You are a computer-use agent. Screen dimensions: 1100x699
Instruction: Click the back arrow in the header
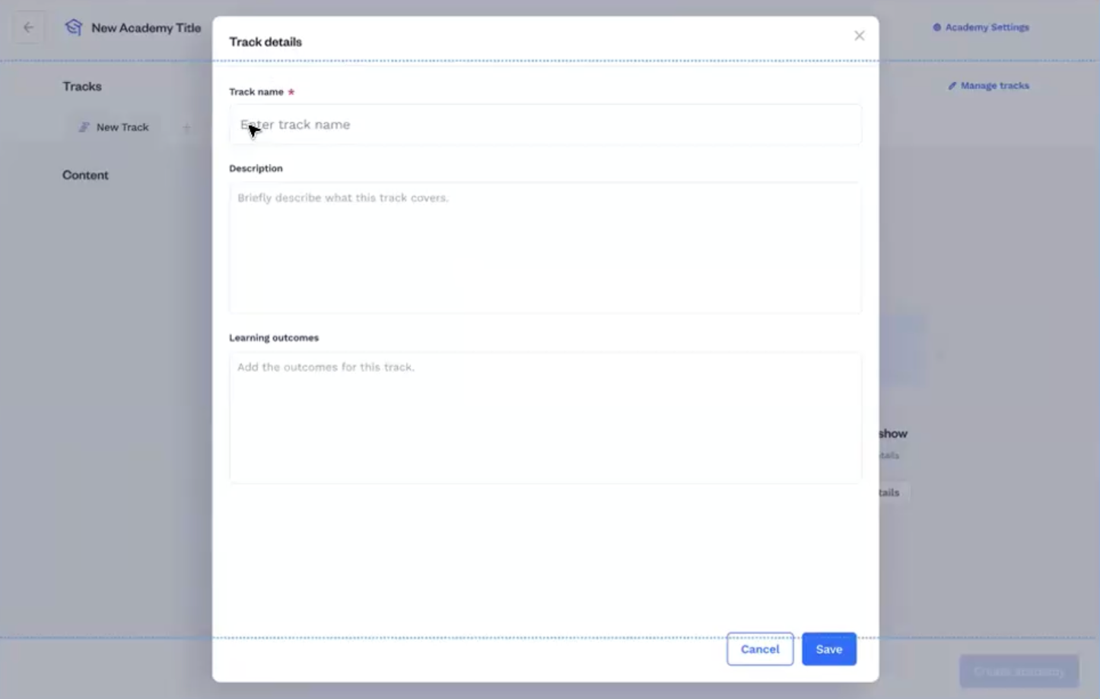tap(28, 28)
